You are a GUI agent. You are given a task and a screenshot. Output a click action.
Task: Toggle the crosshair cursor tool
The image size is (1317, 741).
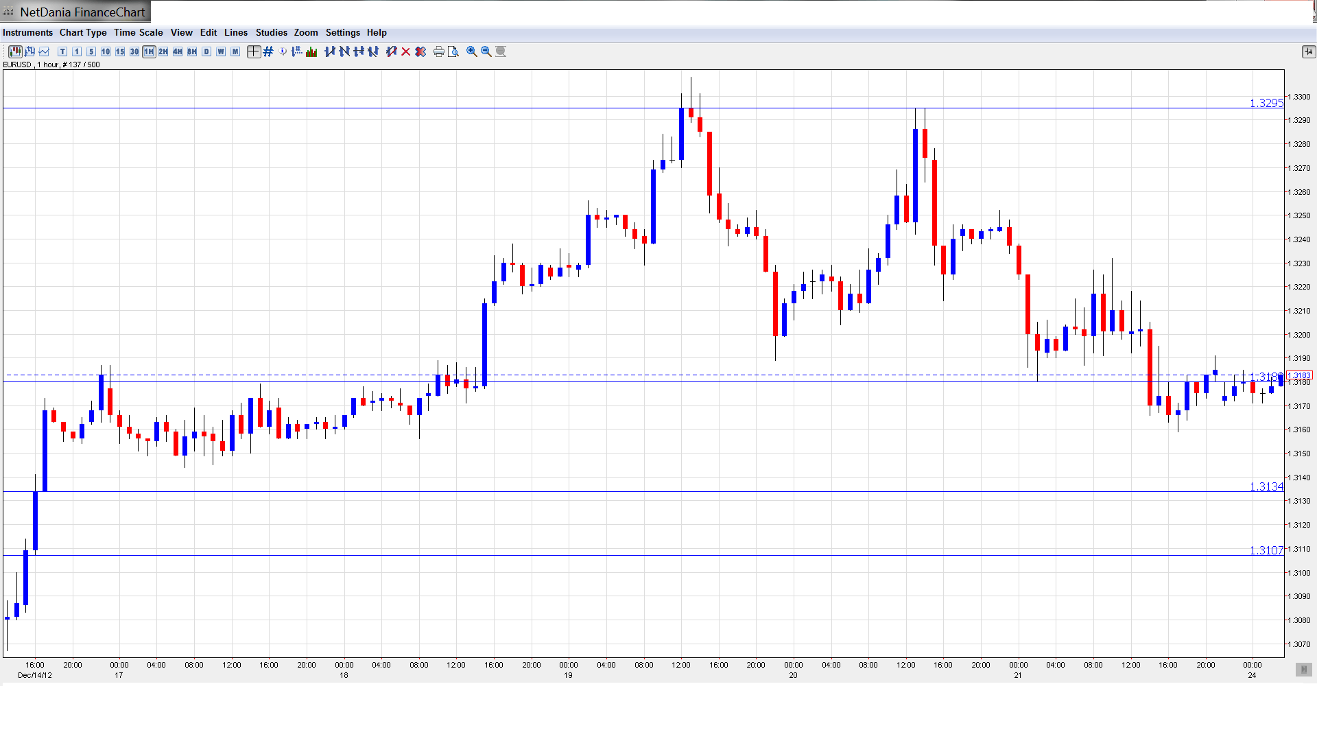[x=254, y=51]
